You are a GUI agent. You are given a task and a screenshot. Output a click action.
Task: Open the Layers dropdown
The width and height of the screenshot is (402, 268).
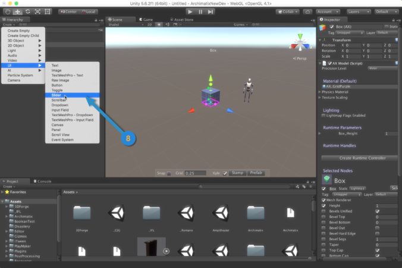(x=359, y=12)
